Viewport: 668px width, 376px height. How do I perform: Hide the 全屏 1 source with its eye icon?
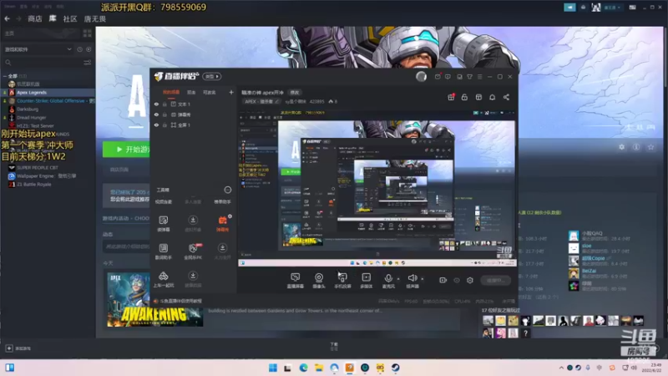[156, 124]
